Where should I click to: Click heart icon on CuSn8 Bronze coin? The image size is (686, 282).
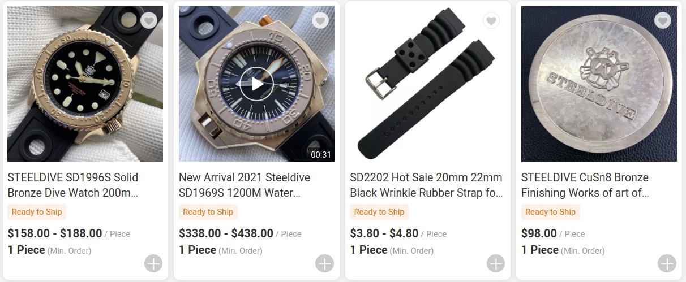coord(663,21)
